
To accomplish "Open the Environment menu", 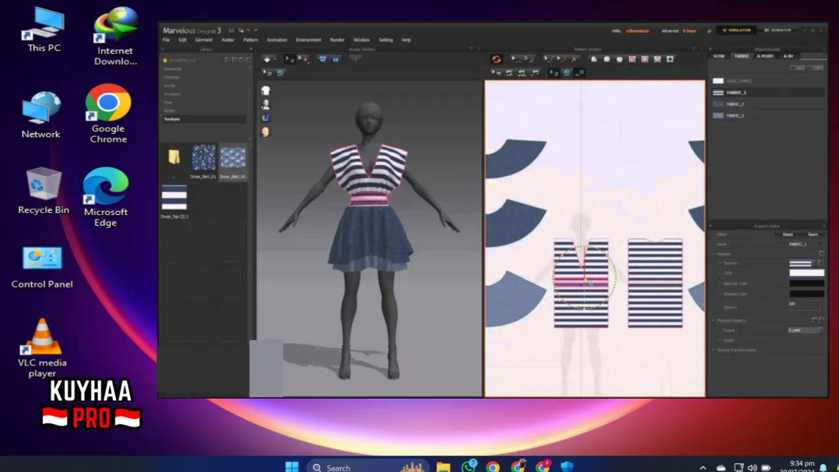I will coord(308,40).
